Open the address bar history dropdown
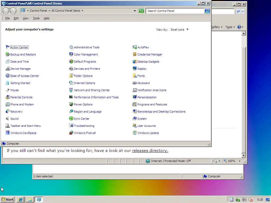Viewport: 271px width, 203px height. (135, 11)
